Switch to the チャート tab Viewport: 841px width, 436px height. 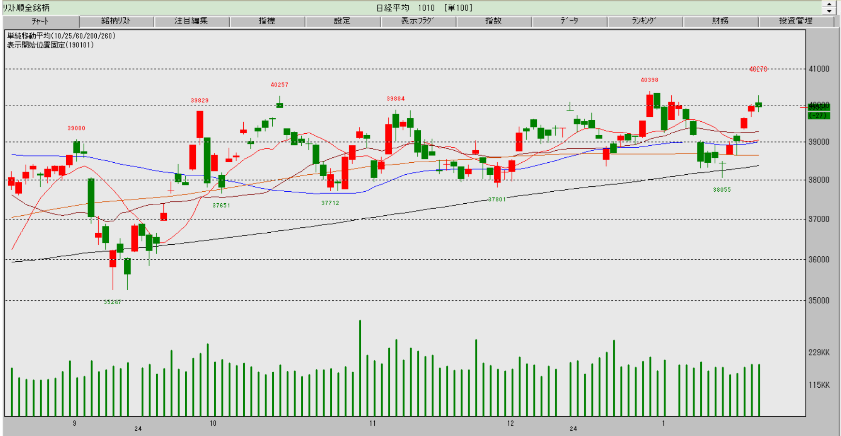click(41, 21)
